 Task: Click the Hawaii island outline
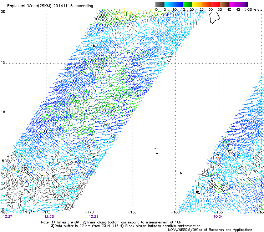214,17
